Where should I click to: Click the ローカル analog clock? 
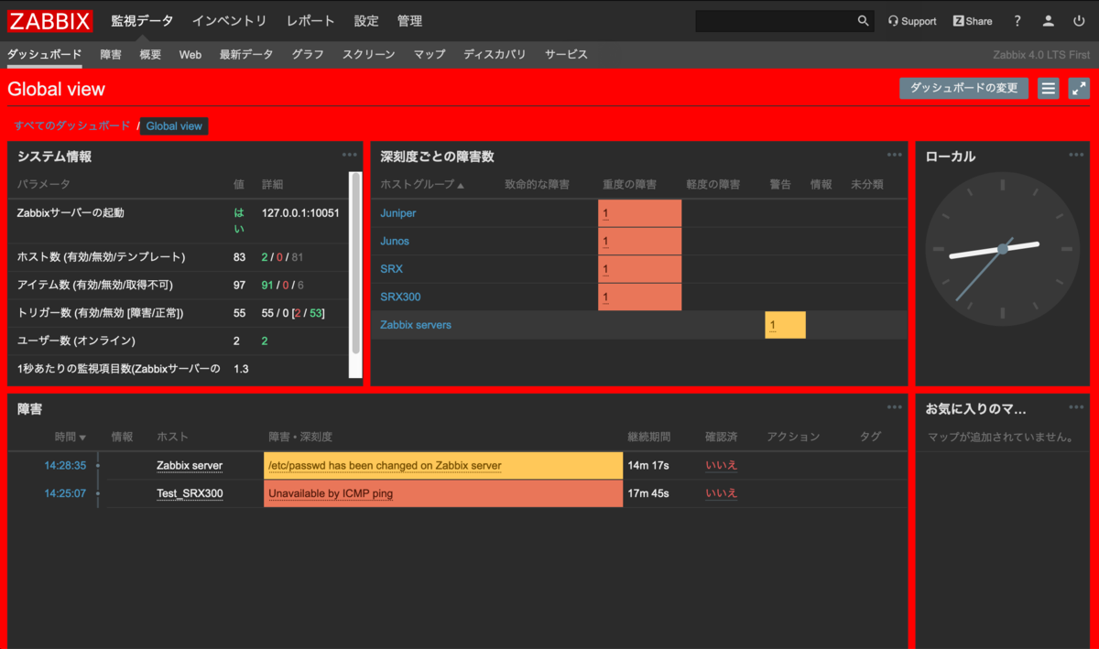pos(1002,248)
